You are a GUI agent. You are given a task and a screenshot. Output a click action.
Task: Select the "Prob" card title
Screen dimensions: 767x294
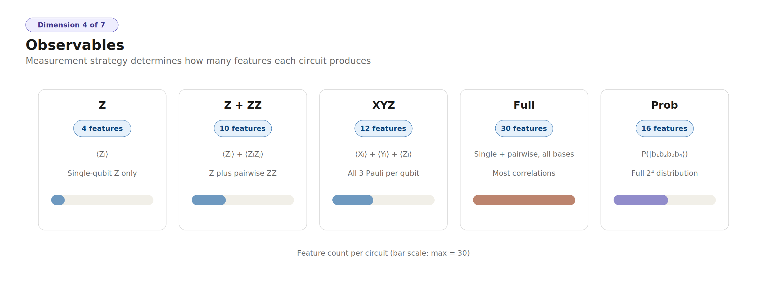click(664, 105)
